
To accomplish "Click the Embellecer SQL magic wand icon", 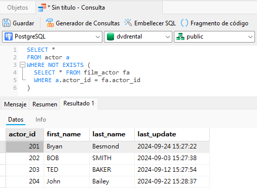I will [x=128, y=23].
